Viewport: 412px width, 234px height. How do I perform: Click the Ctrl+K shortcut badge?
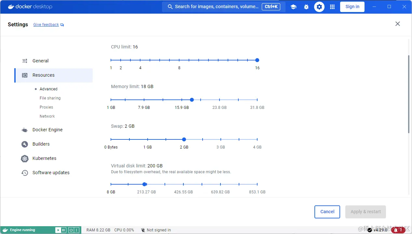(x=271, y=6)
